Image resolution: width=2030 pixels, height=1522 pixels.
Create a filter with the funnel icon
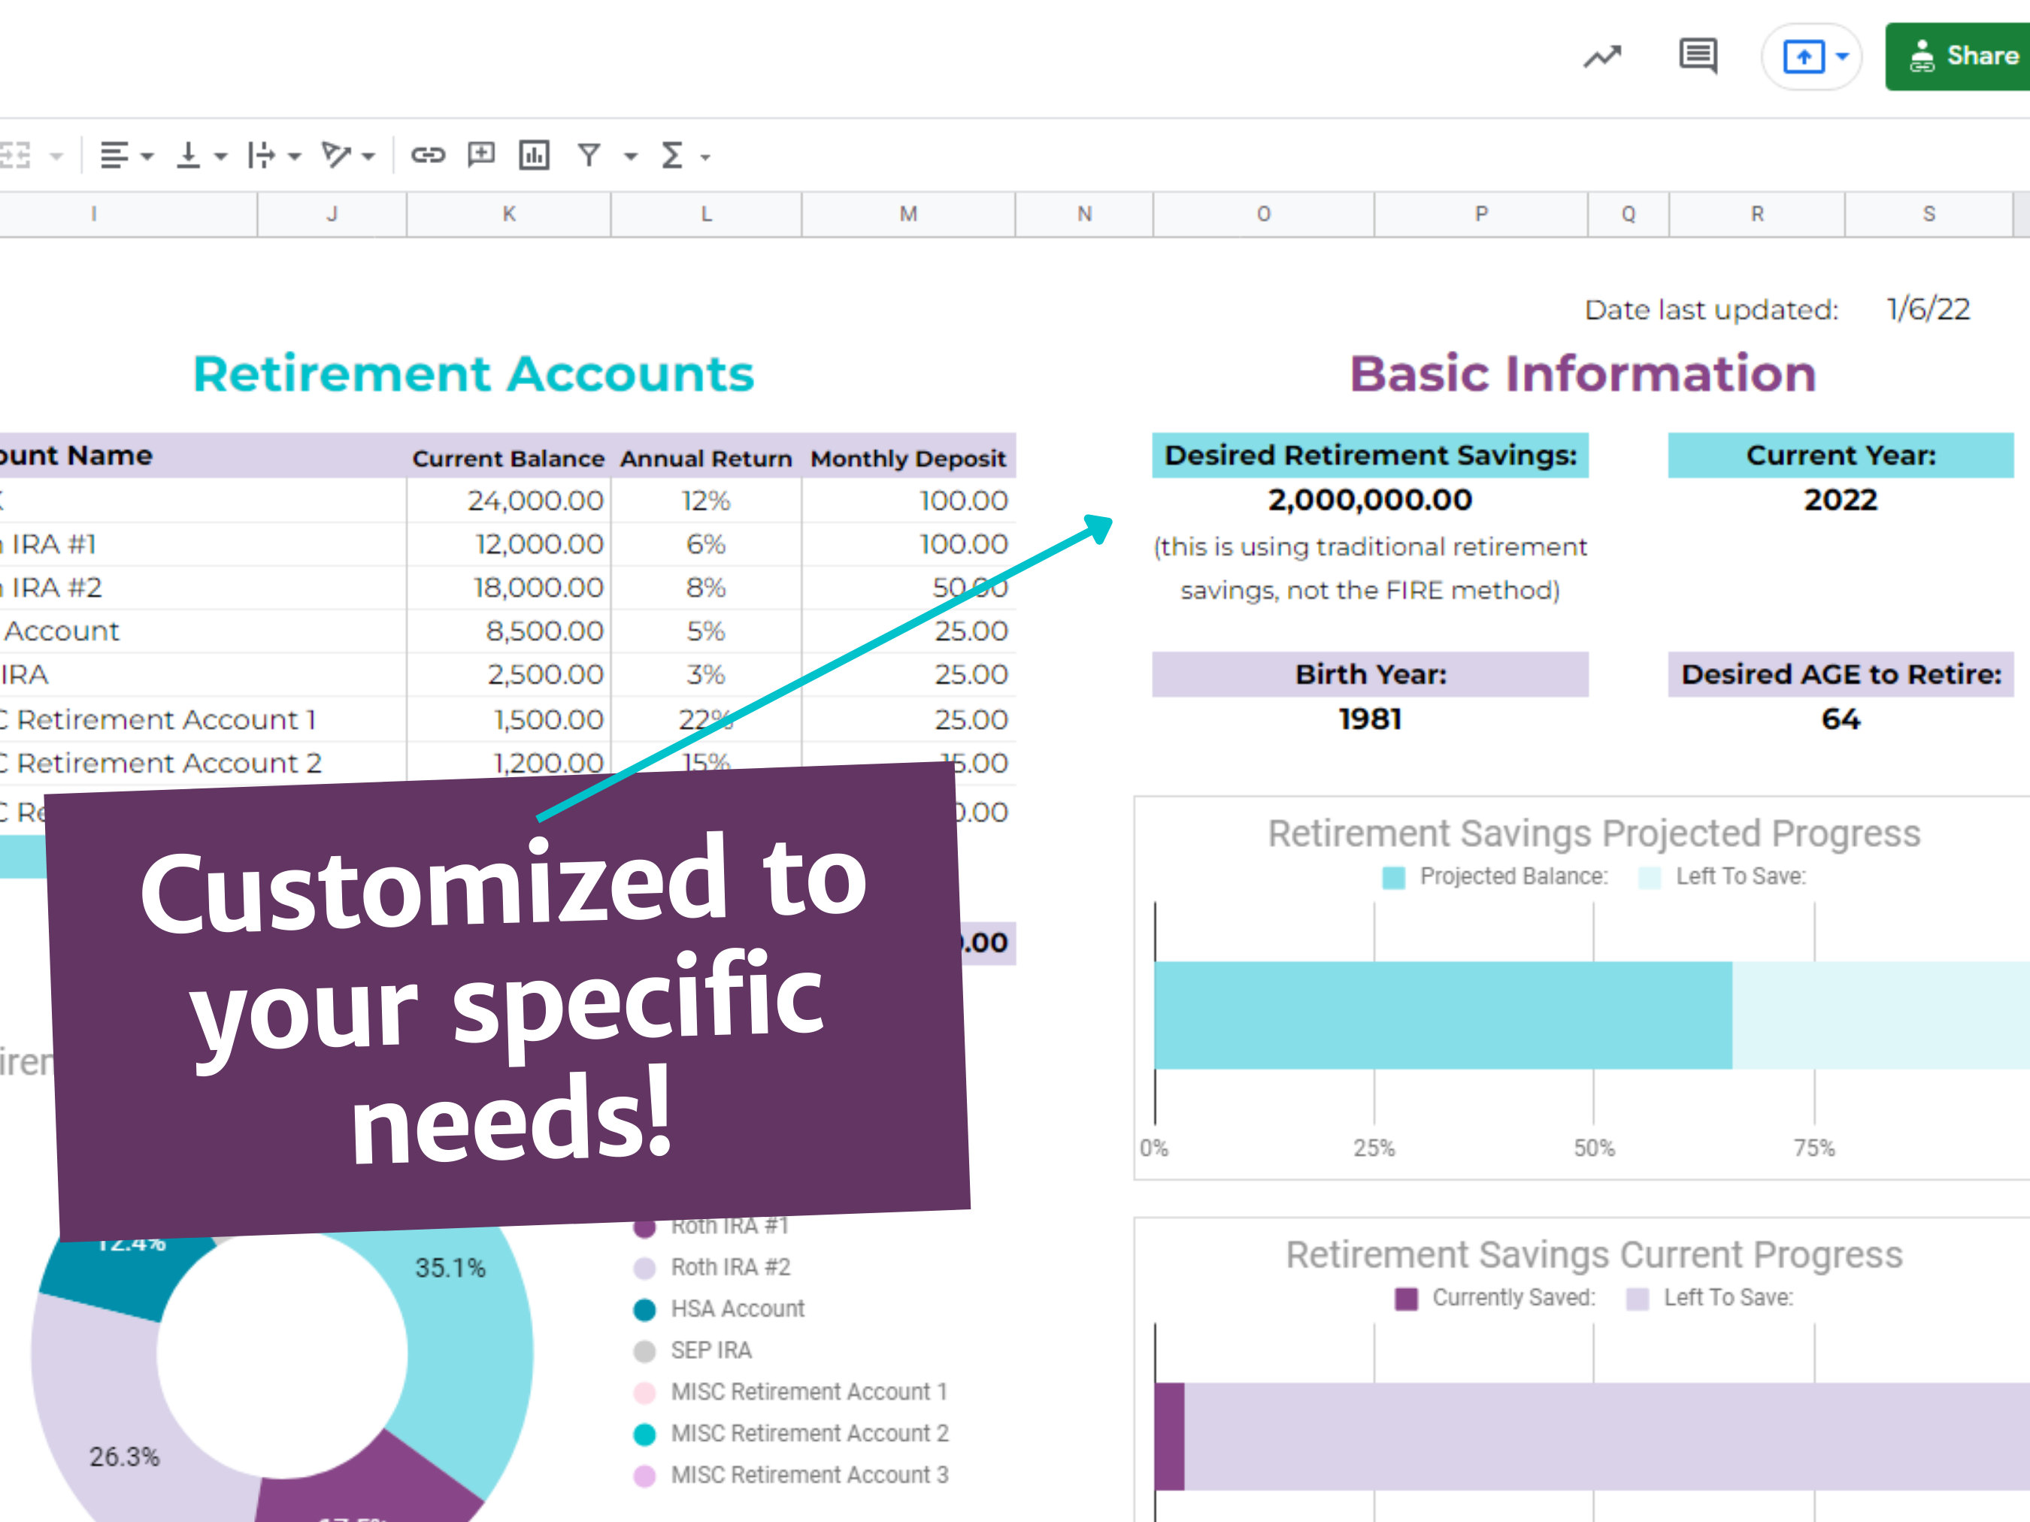pos(590,156)
